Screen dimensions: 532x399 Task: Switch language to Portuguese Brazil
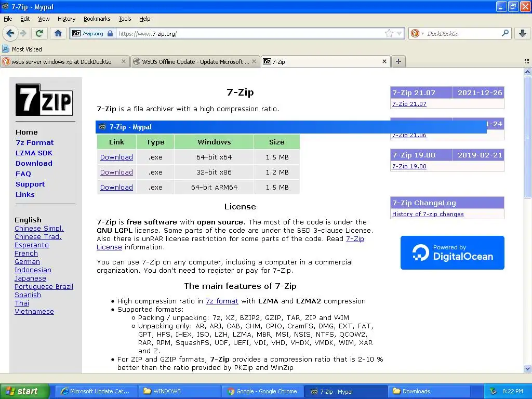44,286
